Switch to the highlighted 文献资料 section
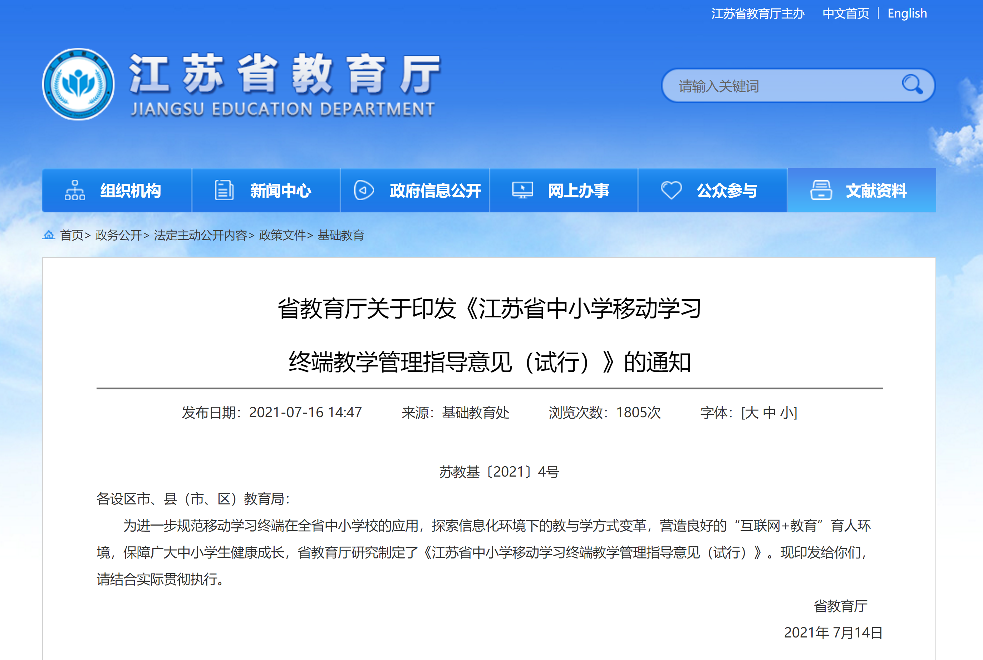Screen dimensions: 983x660 [876, 190]
